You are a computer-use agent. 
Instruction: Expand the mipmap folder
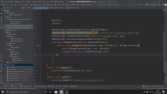7,43
